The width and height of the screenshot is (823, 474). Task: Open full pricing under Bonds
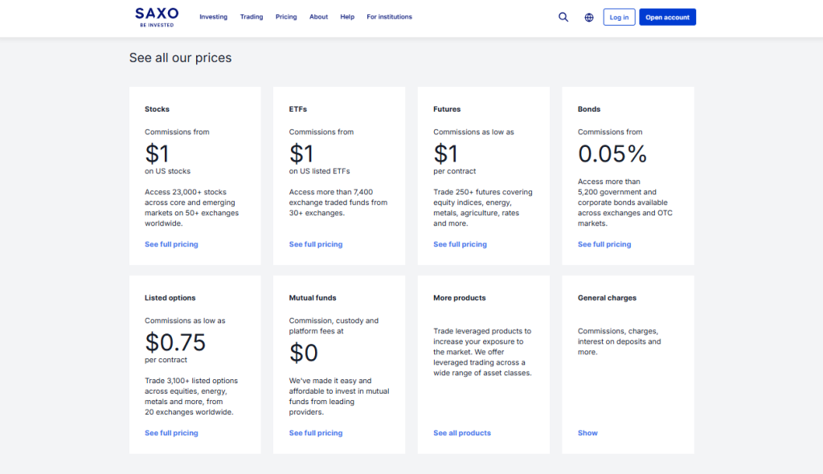(x=604, y=244)
